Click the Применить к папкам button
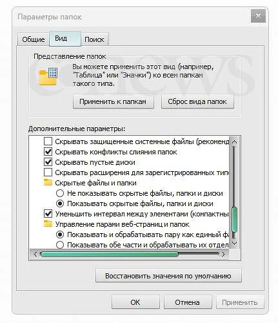 (113, 101)
